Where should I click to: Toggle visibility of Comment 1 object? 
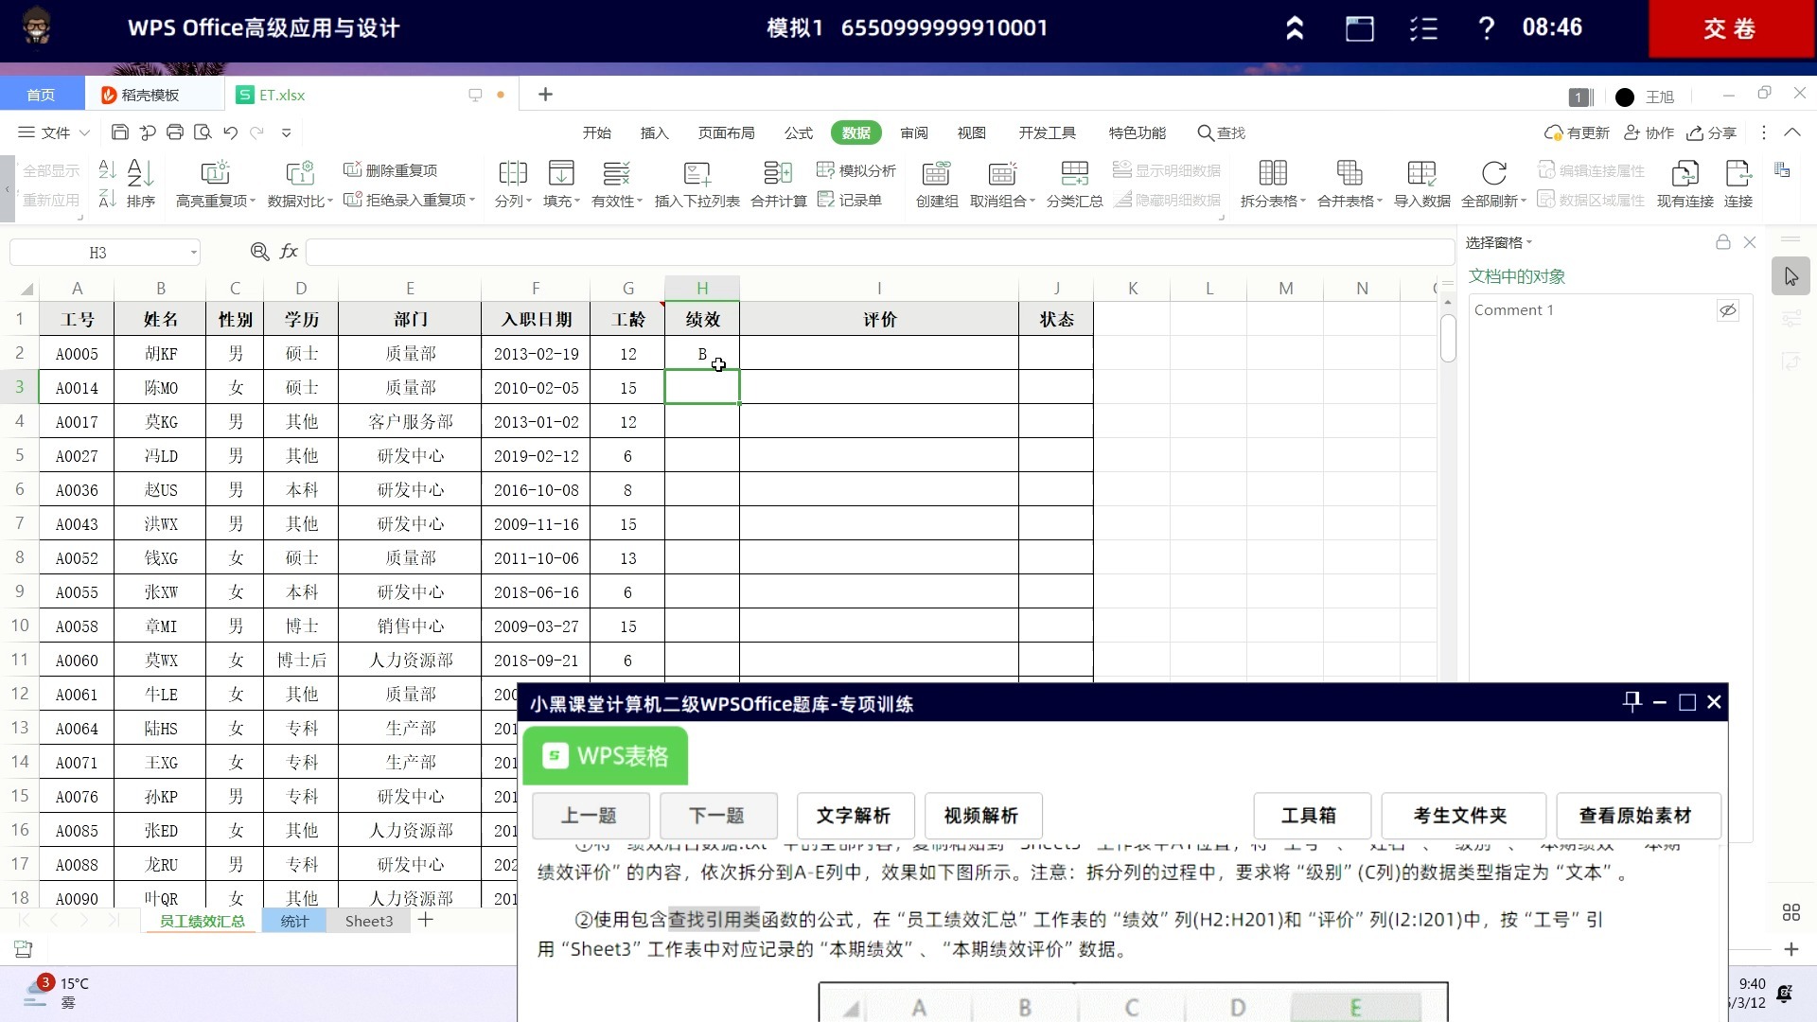pyautogui.click(x=1727, y=310)
